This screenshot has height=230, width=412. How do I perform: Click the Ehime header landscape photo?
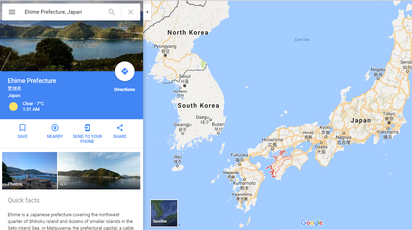pos(72,46)
